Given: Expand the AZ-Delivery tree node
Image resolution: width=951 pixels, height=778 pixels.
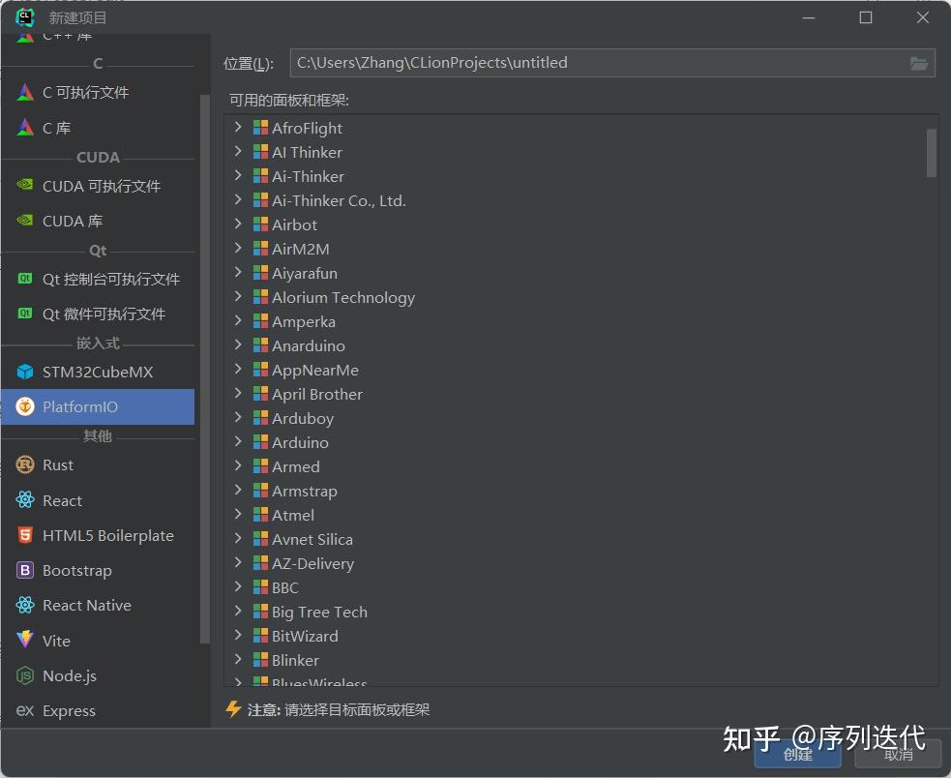Looking at the screenshot, I should pyautogui.click(x=238, y=562).
